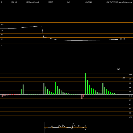Click the RSI axis label 100
The image size is (133, 133).
point(2,24)
